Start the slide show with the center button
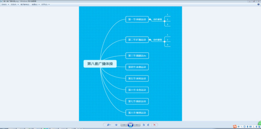Image resolution: width=261 pixels, height=129 pixels. click(x=130, y=125)
